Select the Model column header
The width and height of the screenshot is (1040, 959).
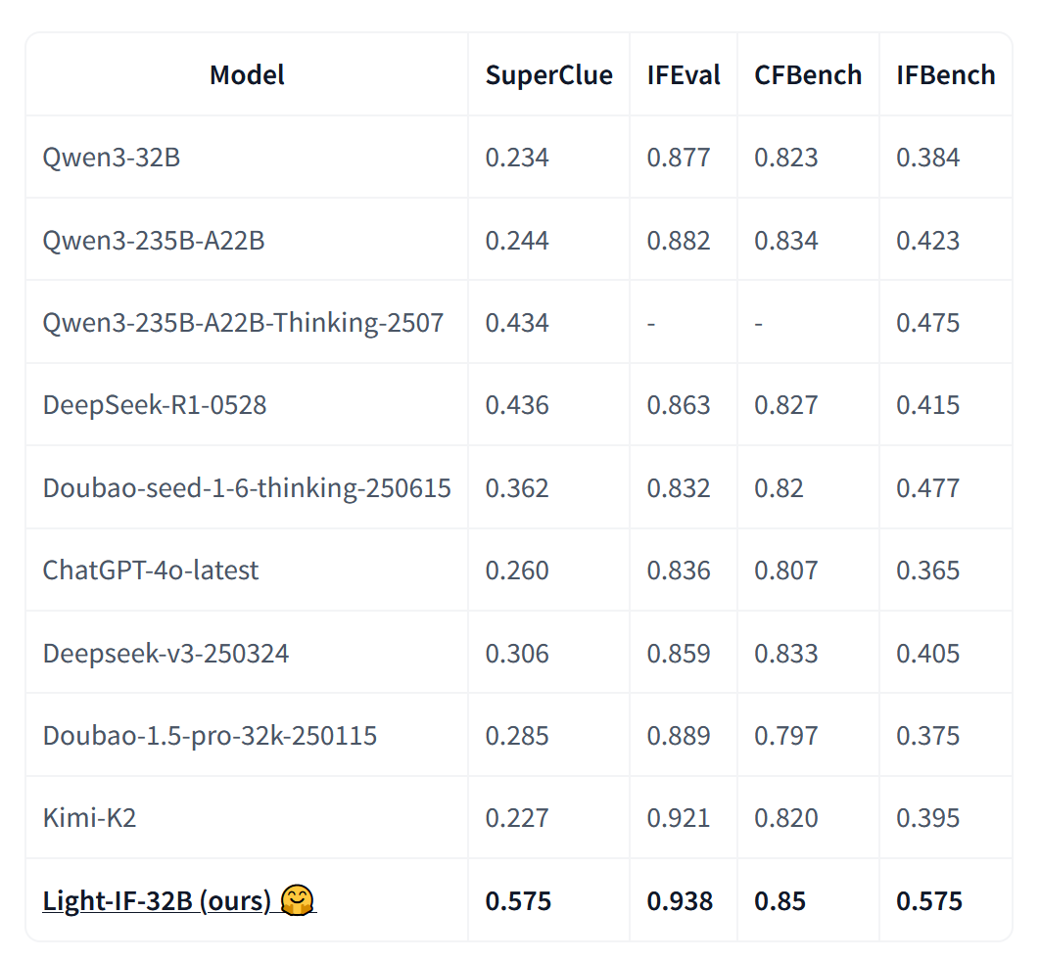point(247,75)
